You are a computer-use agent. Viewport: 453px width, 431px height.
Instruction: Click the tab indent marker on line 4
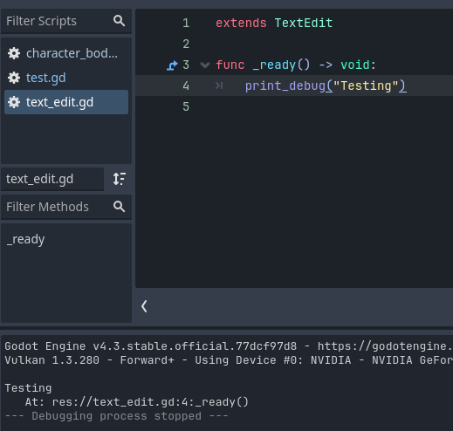(x=219, y=86)
